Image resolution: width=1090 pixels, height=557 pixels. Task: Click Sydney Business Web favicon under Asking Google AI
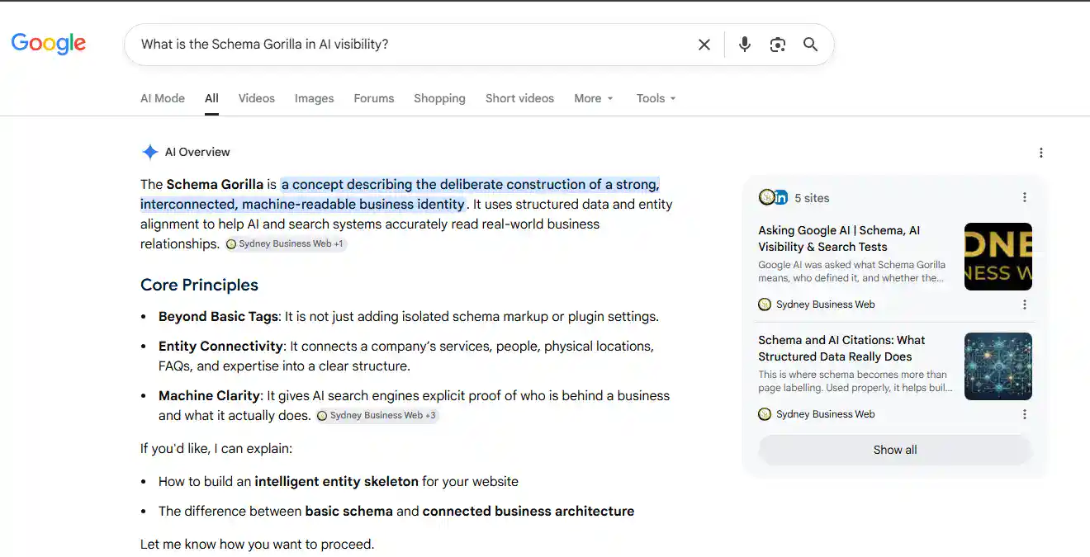(x=765, y=304)
